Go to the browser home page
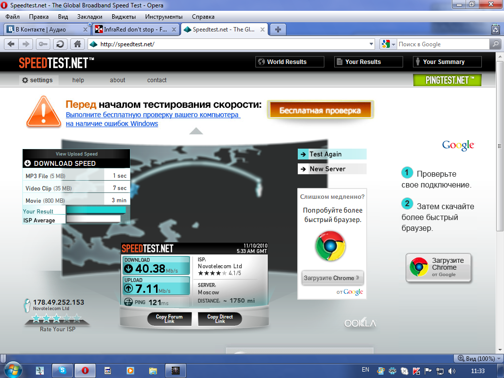This screenshot has height=378, width=504. [x=77, y=44]
